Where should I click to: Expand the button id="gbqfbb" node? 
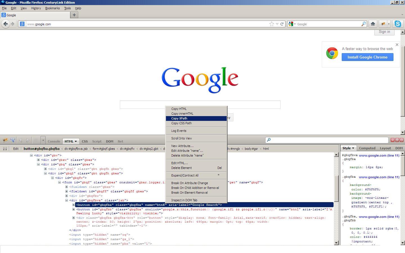pyautogui.click(x=74, y=209)
